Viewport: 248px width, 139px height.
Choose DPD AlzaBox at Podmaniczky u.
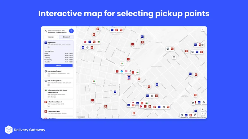tap(59, 73)
